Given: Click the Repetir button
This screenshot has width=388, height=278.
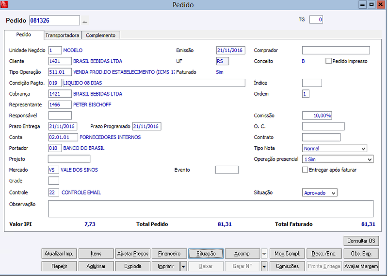Looking at the screenshot, I should coord(59,266).
